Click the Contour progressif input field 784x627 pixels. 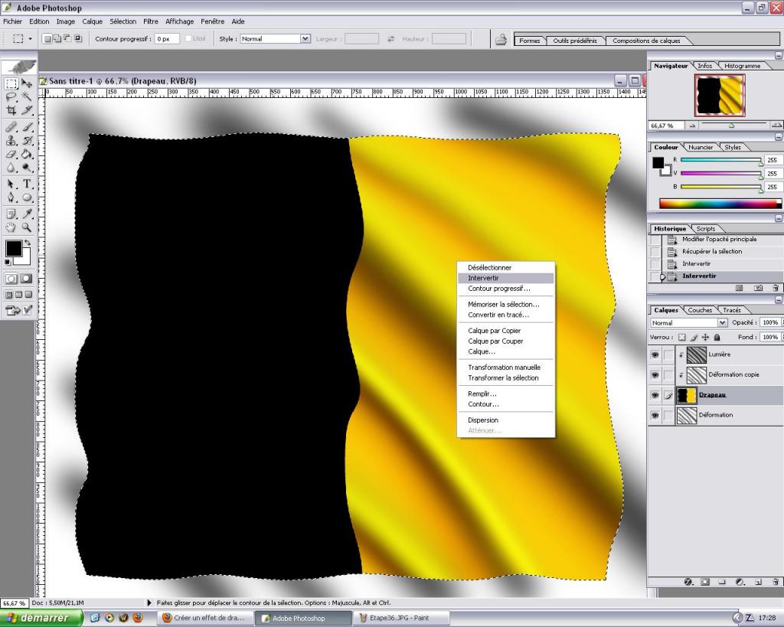[166, 38]
